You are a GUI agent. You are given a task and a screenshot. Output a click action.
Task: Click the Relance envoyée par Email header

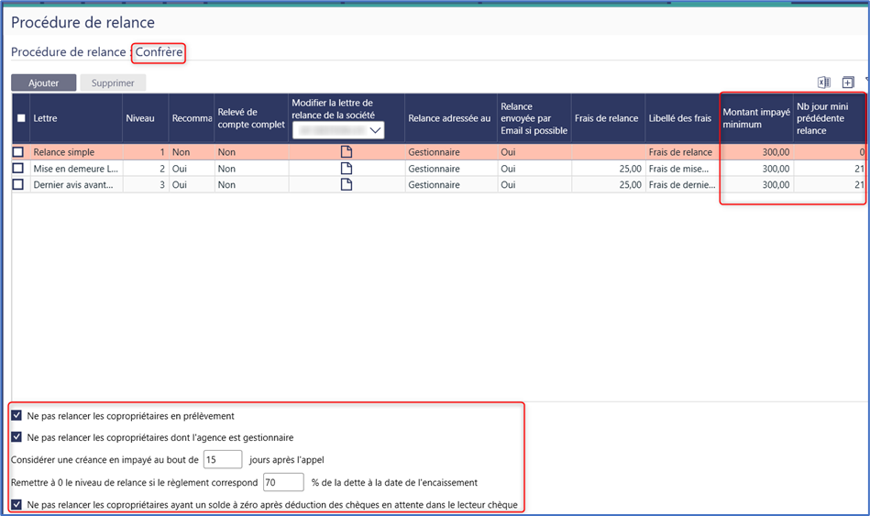(534, 118)
